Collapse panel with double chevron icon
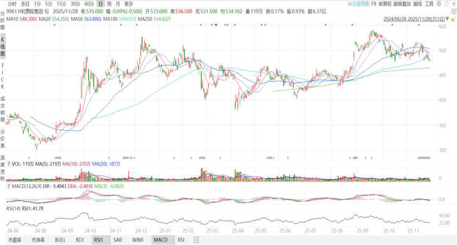The image size is (457, 245). [x=453, y=4]
